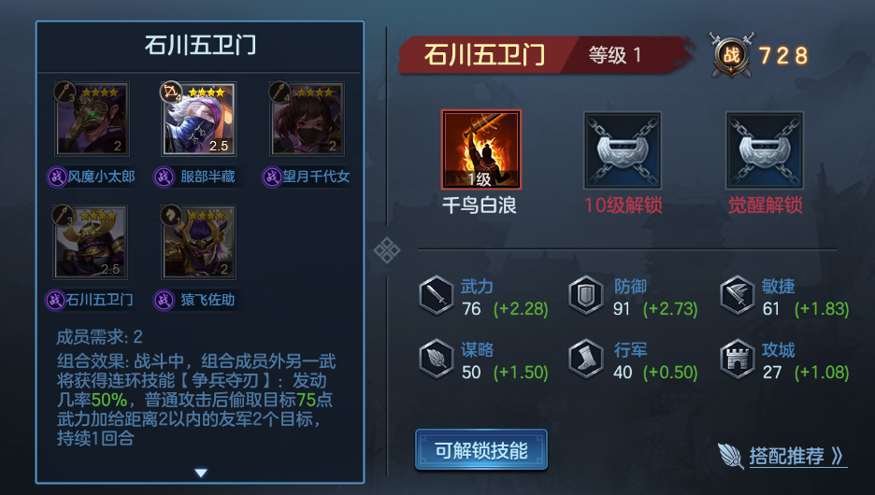Image resolution: width=875 pixels, height=495 pixels.
Task: Select the 敏捷 stat icon
Action: coord(738,295)
